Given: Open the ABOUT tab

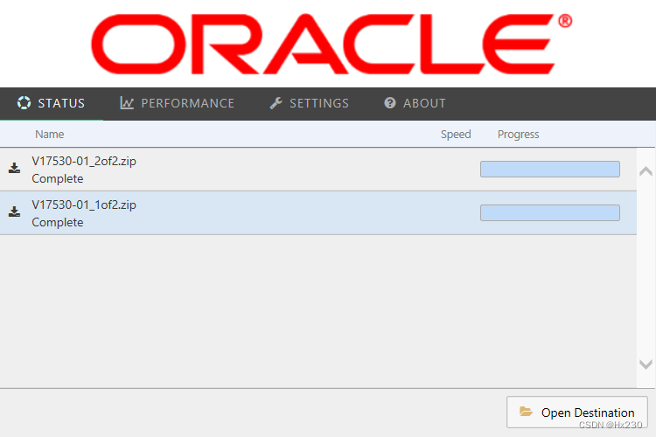Looking at the screenshot, I should tap(415, 103).
